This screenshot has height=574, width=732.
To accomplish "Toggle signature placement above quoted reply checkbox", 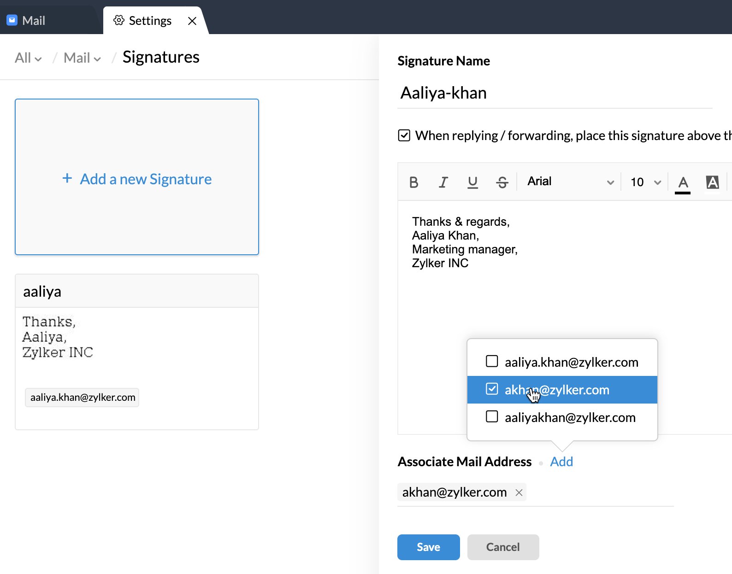I will click(404, 135).
